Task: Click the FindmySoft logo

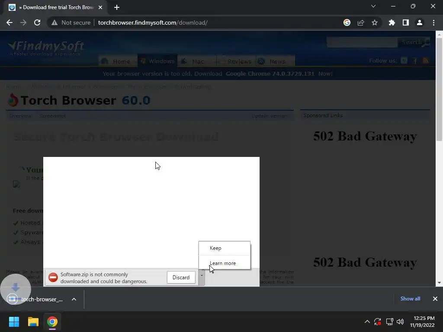Action: 46,48
